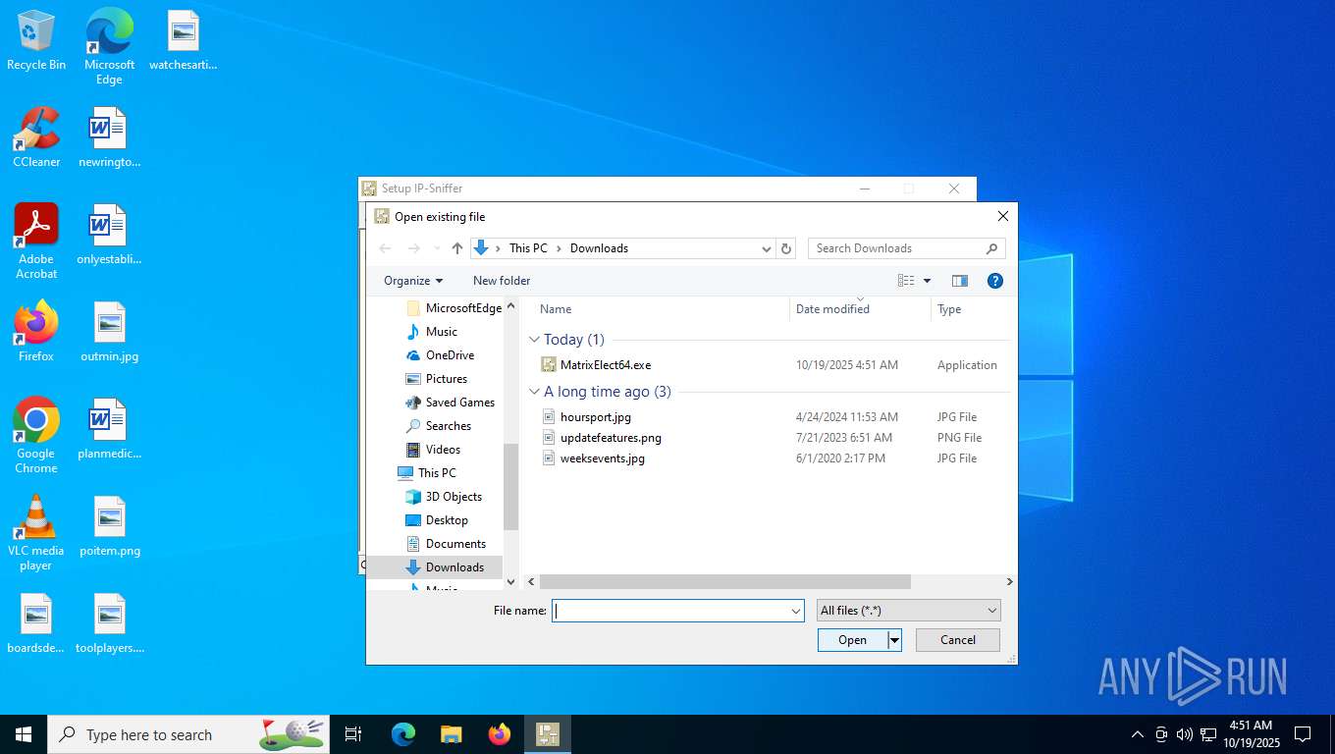Open the Organize menu
Screen dimensions: 1335x754
click(413, 281)
